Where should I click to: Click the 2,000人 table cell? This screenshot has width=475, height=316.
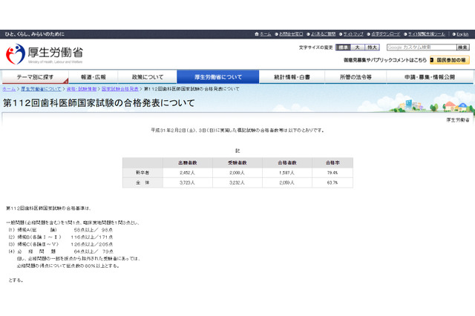237,173
